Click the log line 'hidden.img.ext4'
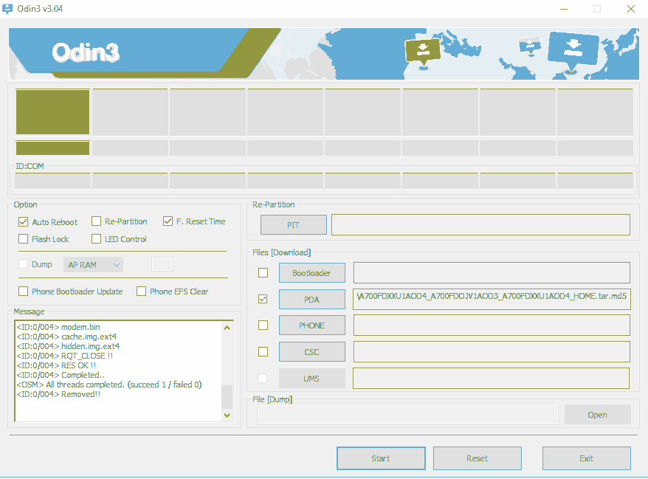 coord(68,346)
